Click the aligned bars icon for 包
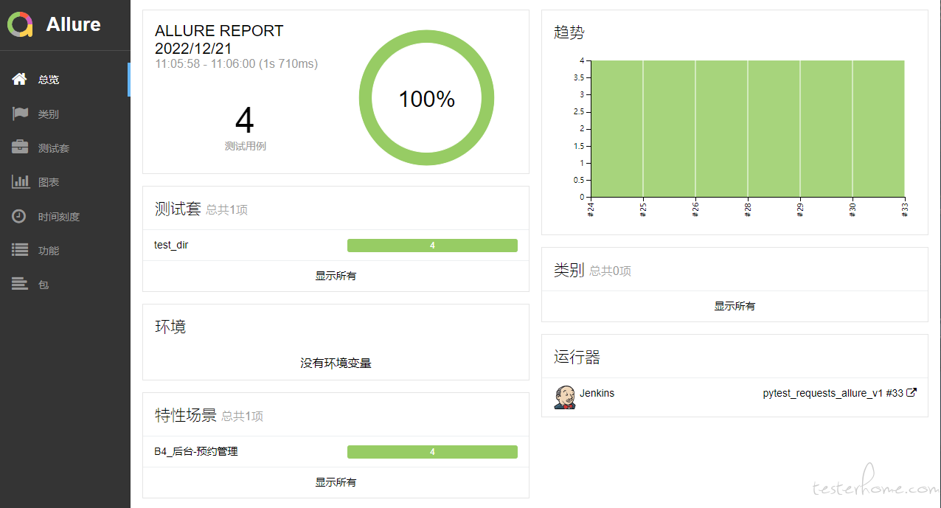Viewport: 941px width, 508px height. [x=20, y=284]
